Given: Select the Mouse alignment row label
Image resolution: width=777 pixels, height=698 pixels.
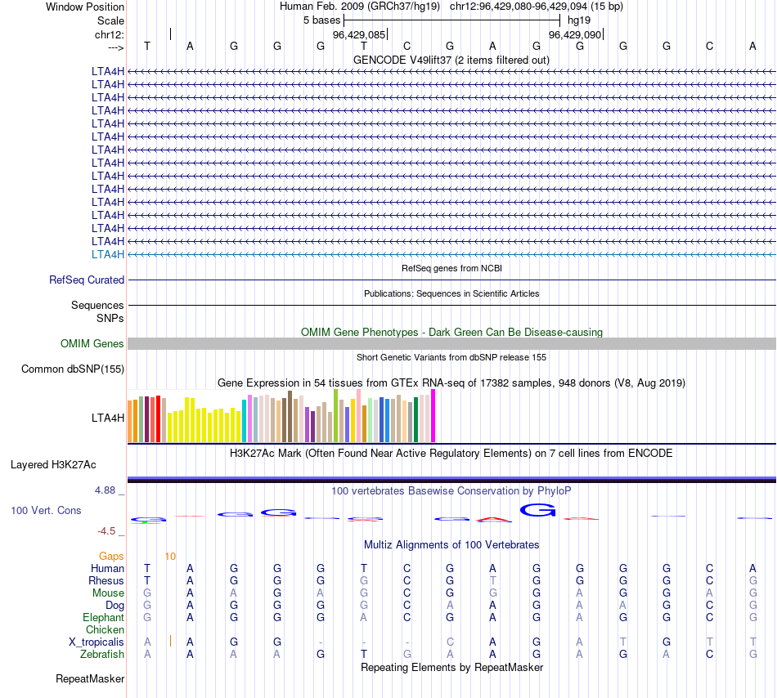Looking at the screenshot, I should 108,593.
